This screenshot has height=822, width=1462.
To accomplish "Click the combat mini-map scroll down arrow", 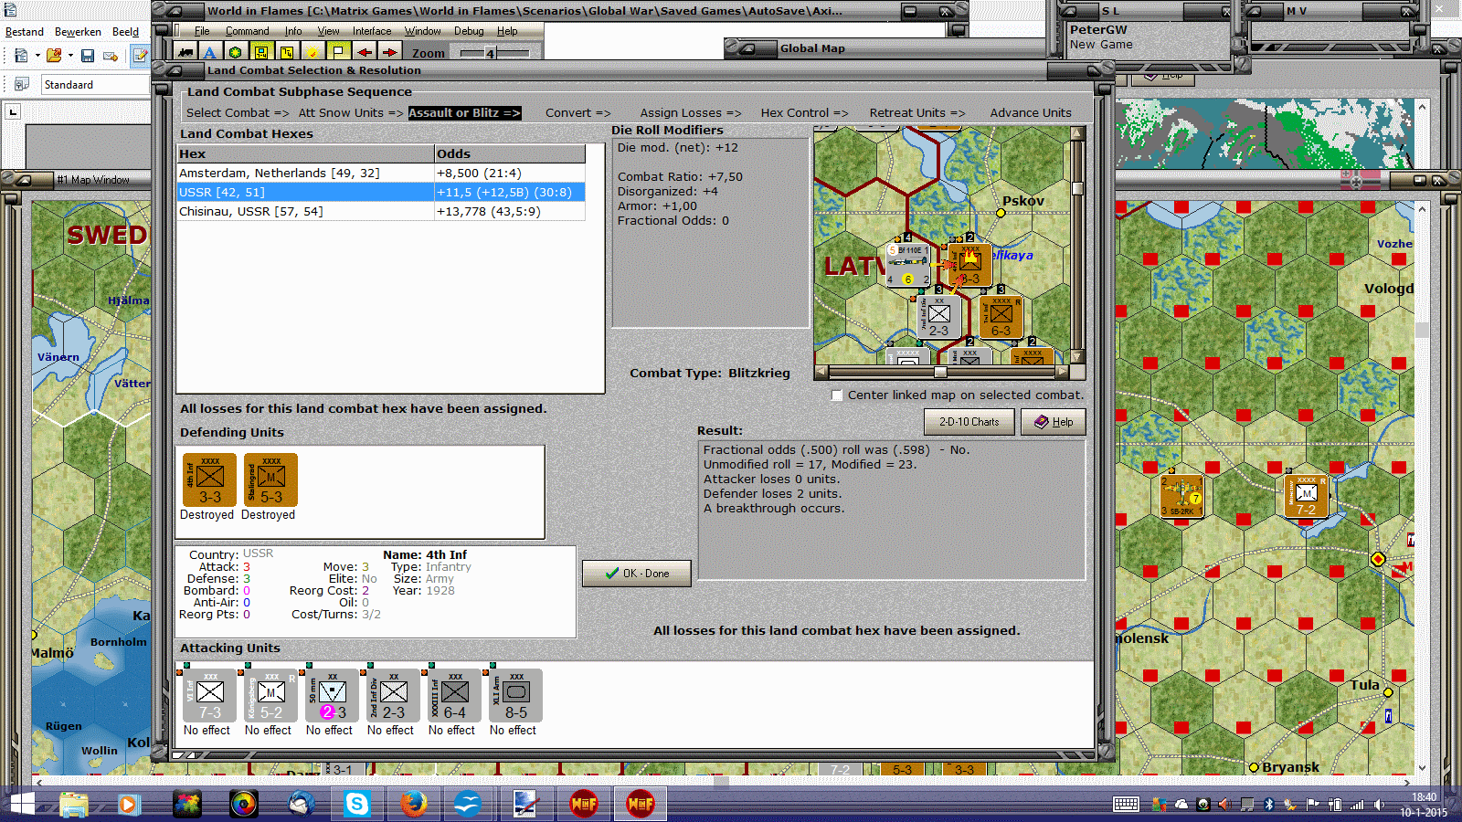I will coord(1077,357).
